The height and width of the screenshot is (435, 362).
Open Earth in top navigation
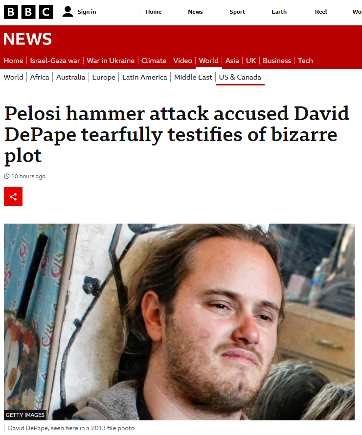click(279, 12)
